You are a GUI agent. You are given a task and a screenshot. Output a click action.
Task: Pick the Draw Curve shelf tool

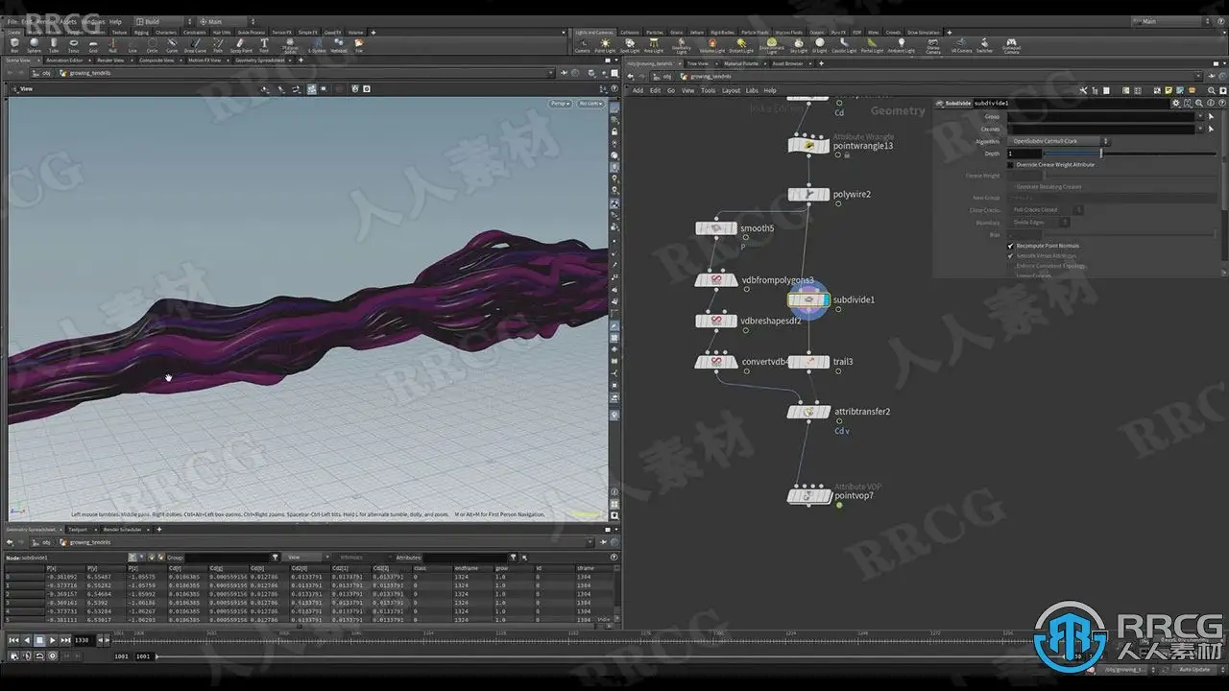[x=195, y=44]
